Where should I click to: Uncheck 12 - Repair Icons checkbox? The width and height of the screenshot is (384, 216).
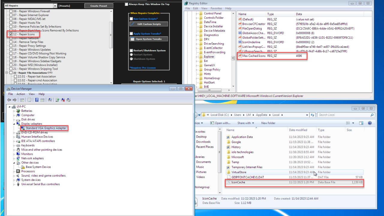click(11, 34)
